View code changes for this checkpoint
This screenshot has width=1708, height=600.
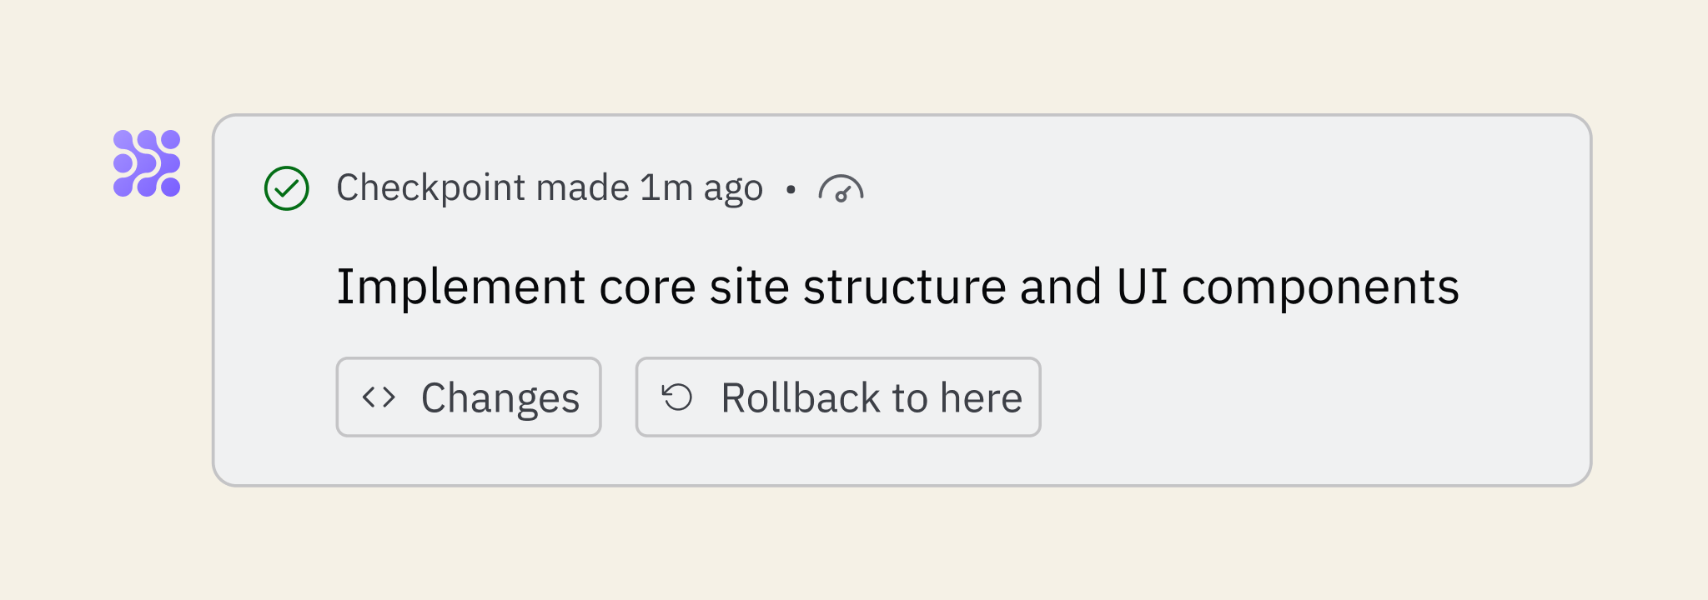point(469,397)
